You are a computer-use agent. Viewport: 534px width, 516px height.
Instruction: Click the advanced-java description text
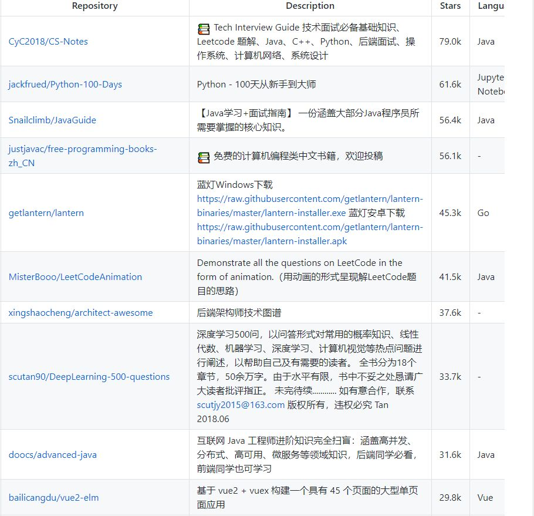coord(307,454)
